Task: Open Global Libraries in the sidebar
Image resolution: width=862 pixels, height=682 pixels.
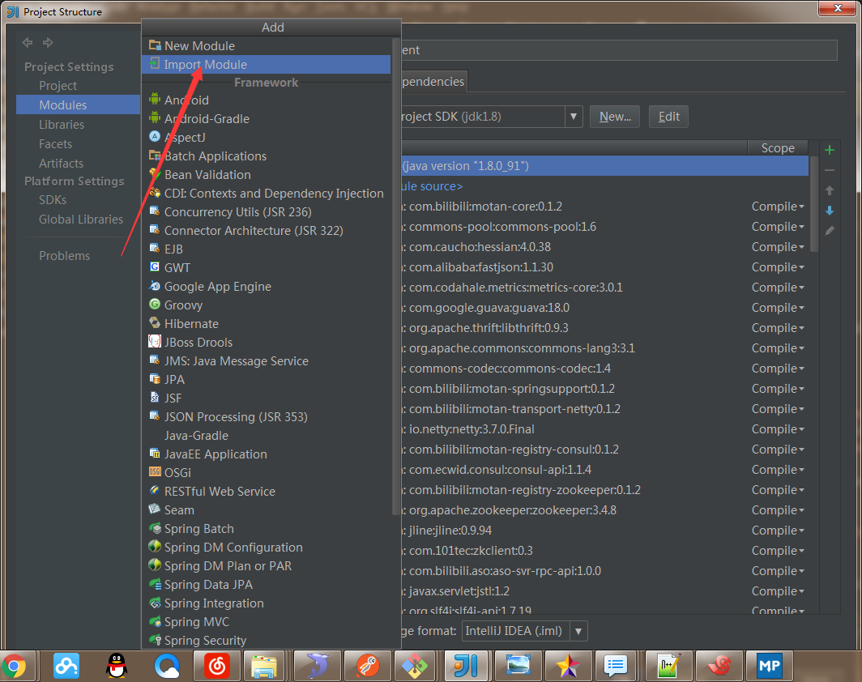Action: [x=81, y=220]
